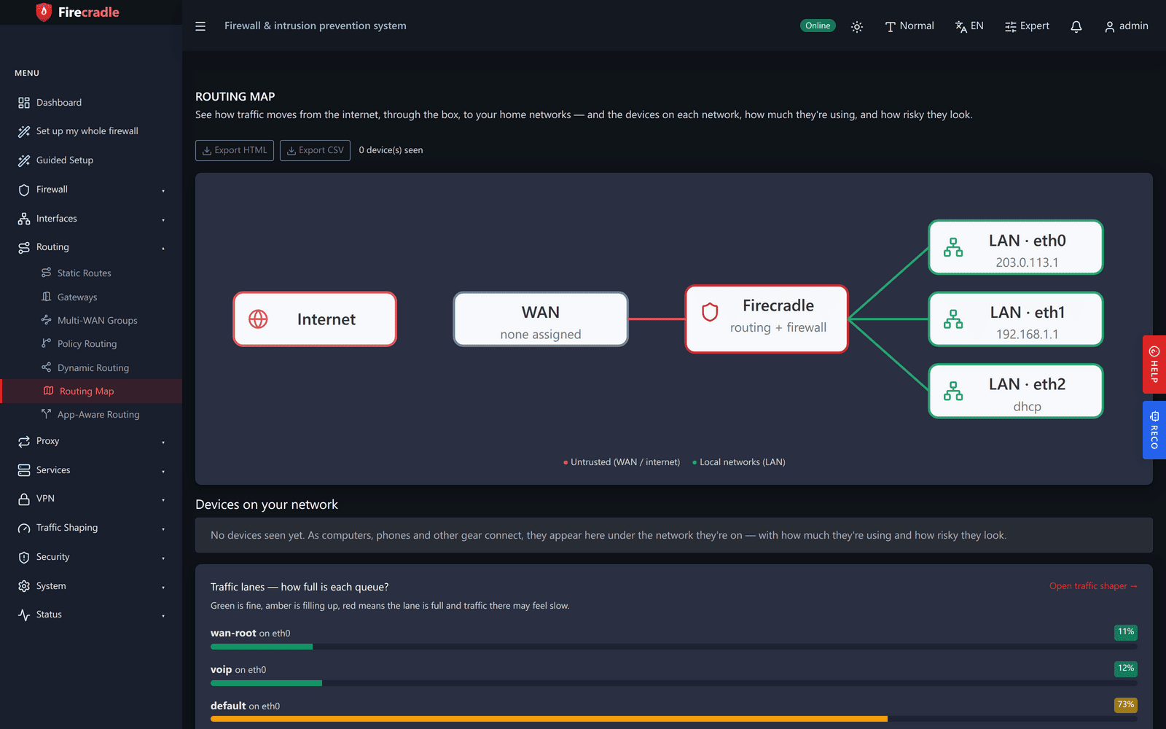Select the Routing Map item
Image resolution: width=1166 pixels, height=729 pixels.
91,391
